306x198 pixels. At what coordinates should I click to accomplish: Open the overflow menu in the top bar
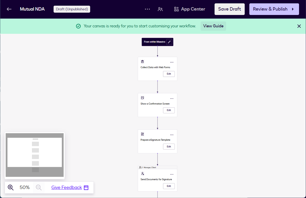[x=147, y=9]
